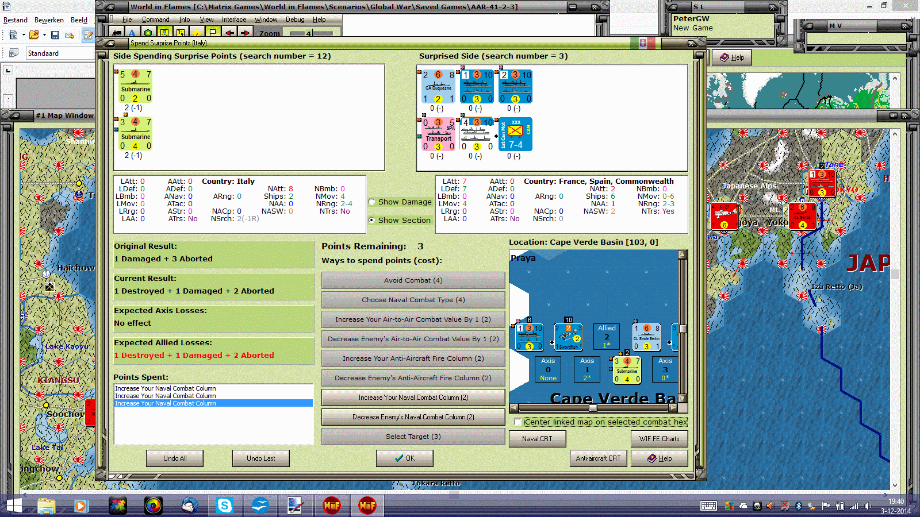Click the red left arrow toolbar icon
The height and width of the screenshot is (517, 920).
pyautogui.click(x=229, y=33)
